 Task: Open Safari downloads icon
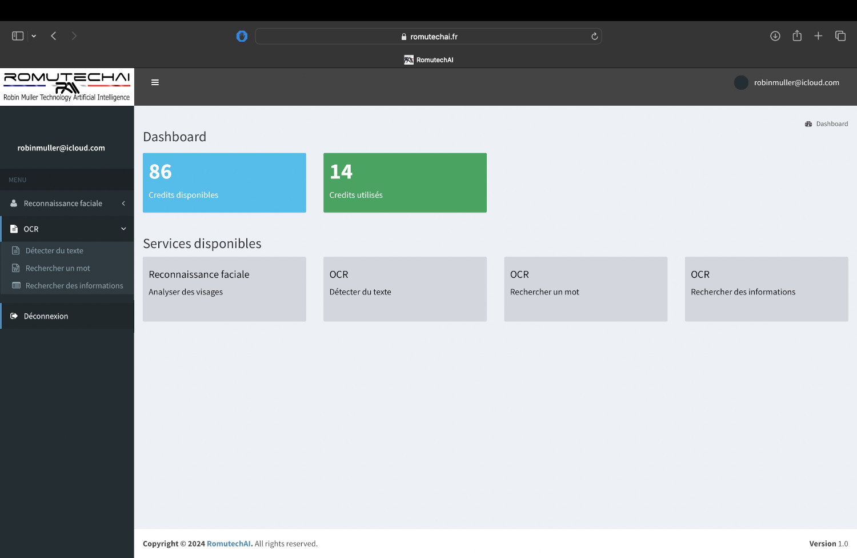pyautogui.click(x=775, y=36)
